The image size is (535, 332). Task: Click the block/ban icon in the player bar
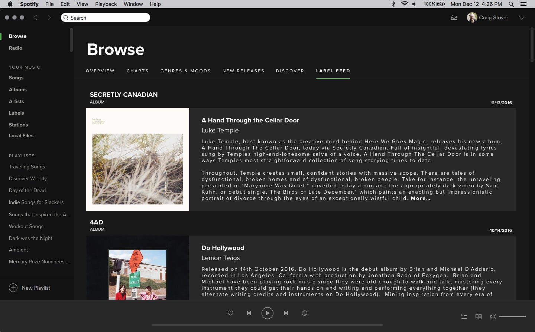click(x=305, y=313)
